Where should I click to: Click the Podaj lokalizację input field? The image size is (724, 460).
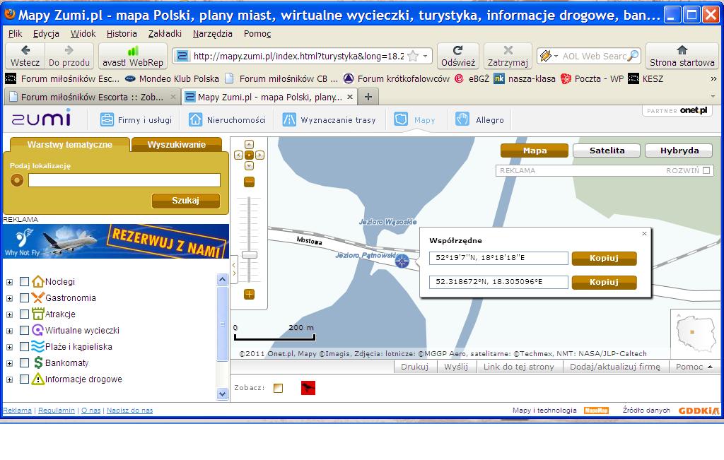124,180
